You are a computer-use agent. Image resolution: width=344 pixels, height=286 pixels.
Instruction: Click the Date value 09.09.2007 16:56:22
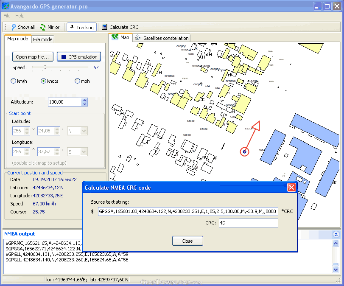pos(55,179)
